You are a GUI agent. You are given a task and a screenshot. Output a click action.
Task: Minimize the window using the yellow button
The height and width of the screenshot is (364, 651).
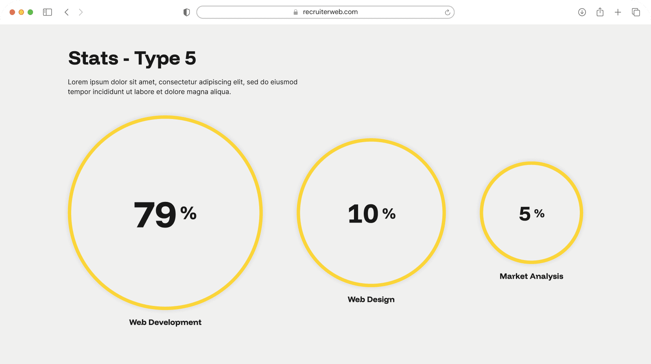(21, 12)
